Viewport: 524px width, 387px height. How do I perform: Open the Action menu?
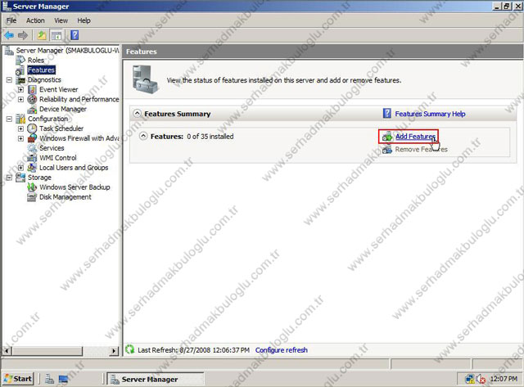pos(35,20)
